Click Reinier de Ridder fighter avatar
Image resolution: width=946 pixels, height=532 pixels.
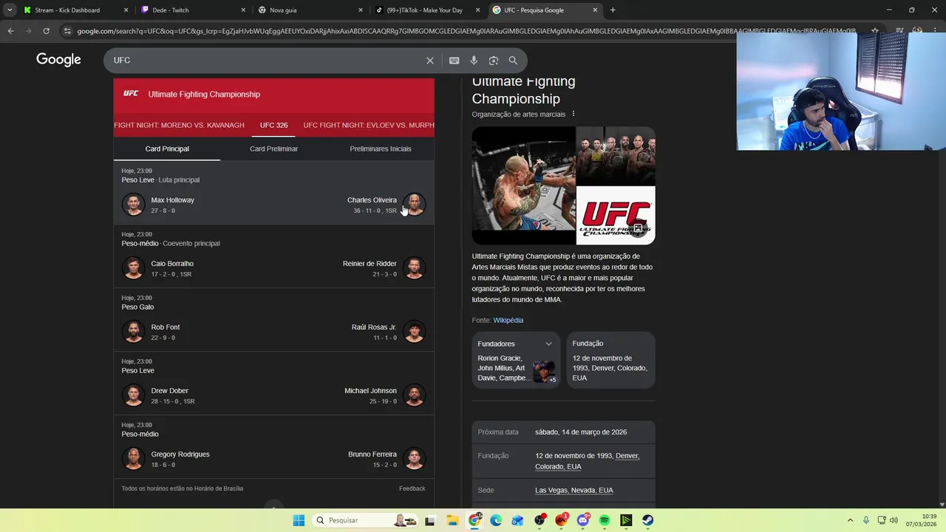(414, 268)
